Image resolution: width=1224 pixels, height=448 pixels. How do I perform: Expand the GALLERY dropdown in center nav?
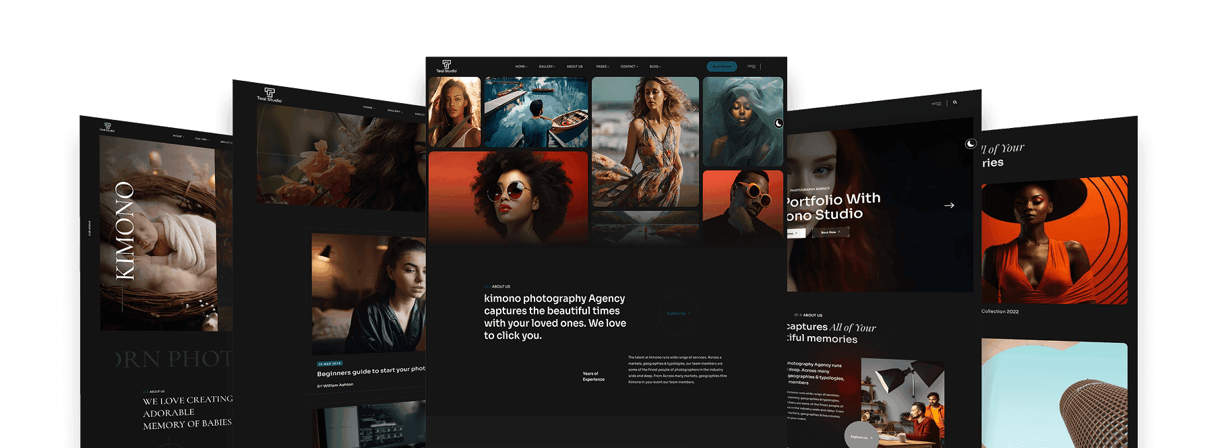pyautogui.click(x=547, y=67)
